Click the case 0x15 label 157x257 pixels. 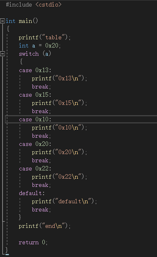[x=35, y=95]
